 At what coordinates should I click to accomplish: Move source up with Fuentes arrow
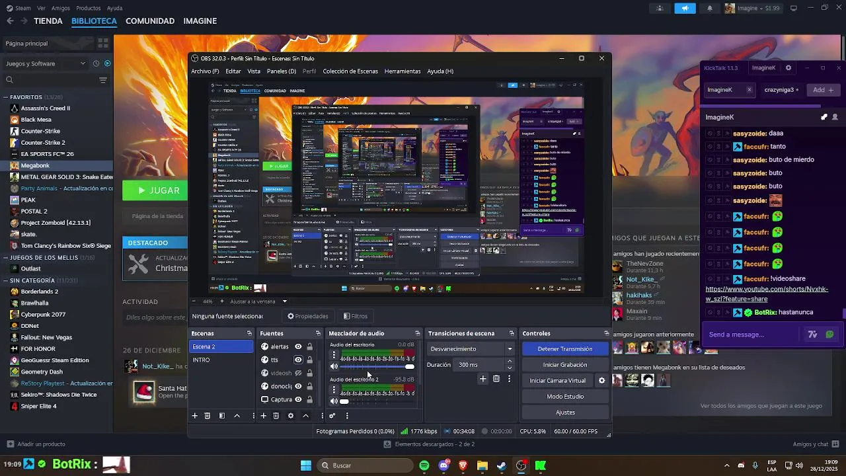(x=305, y=416)
